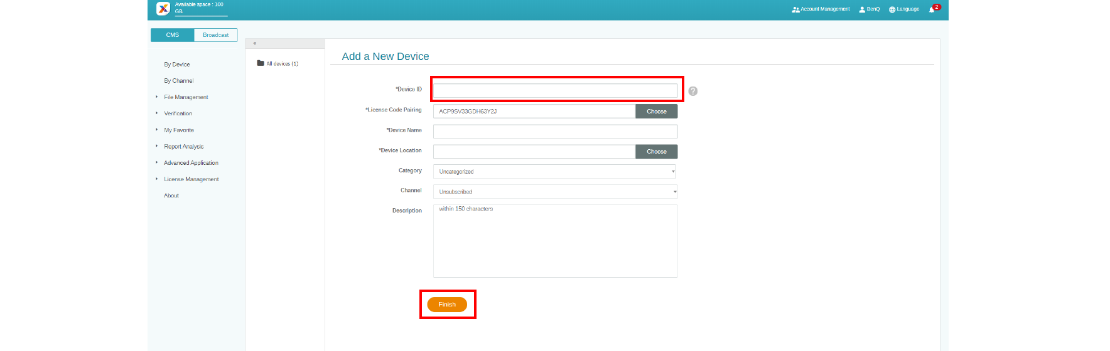This screenshot has height=351, width=1110.
Task: Collapse the device panel with double-arrow icon
Action: [255, 43]
